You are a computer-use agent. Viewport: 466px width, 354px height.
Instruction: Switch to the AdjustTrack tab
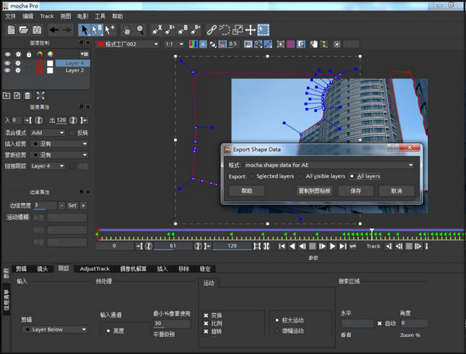(93, 268)
